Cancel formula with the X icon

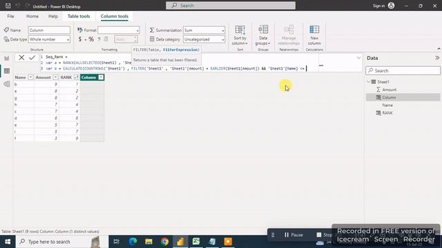[x=21, y=58]
